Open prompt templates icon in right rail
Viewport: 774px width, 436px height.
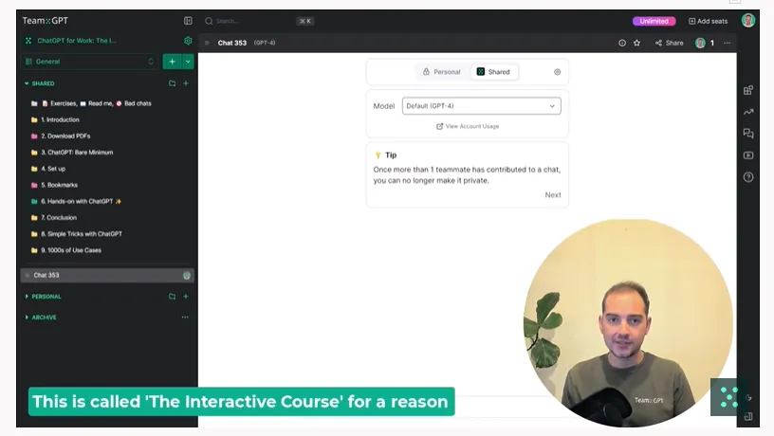tap(748, 90)
